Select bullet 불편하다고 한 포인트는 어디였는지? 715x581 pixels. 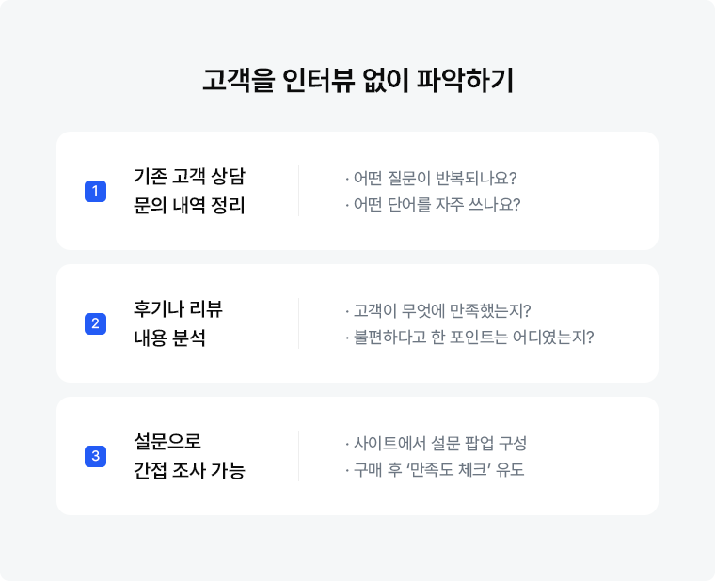(x=469, y=338)
